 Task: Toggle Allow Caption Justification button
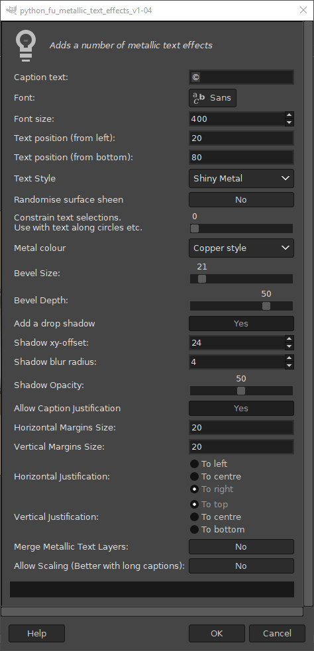tap(241, 408)
